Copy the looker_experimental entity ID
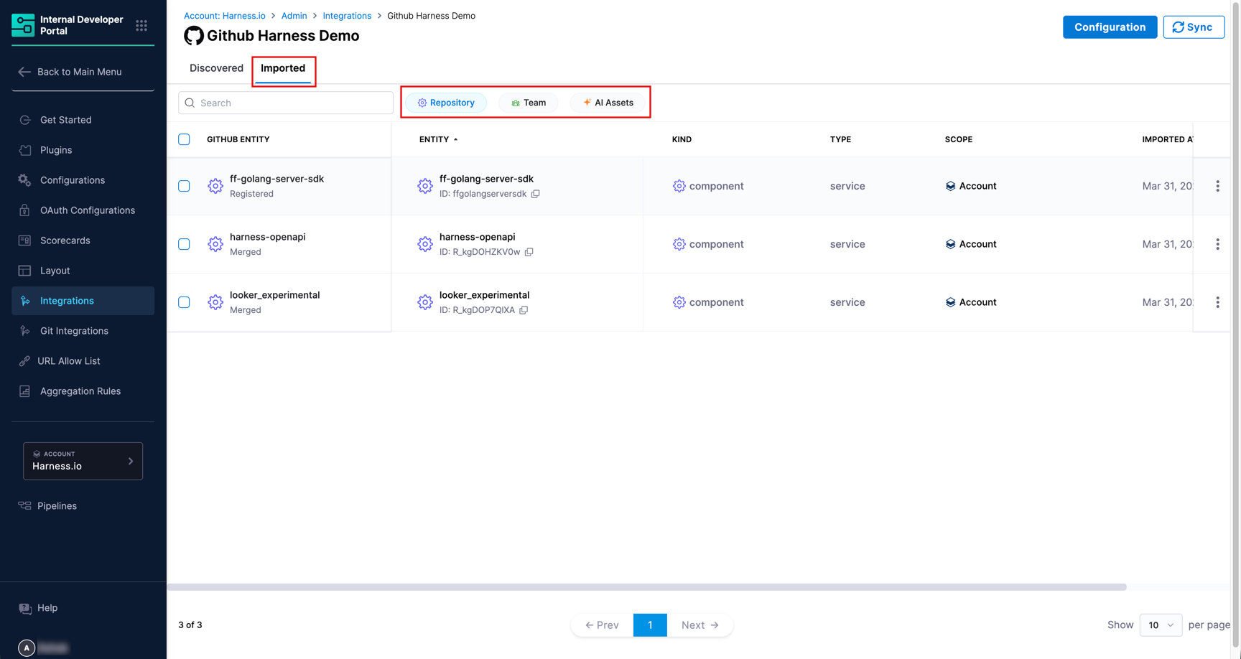 [x=524, y=310]
